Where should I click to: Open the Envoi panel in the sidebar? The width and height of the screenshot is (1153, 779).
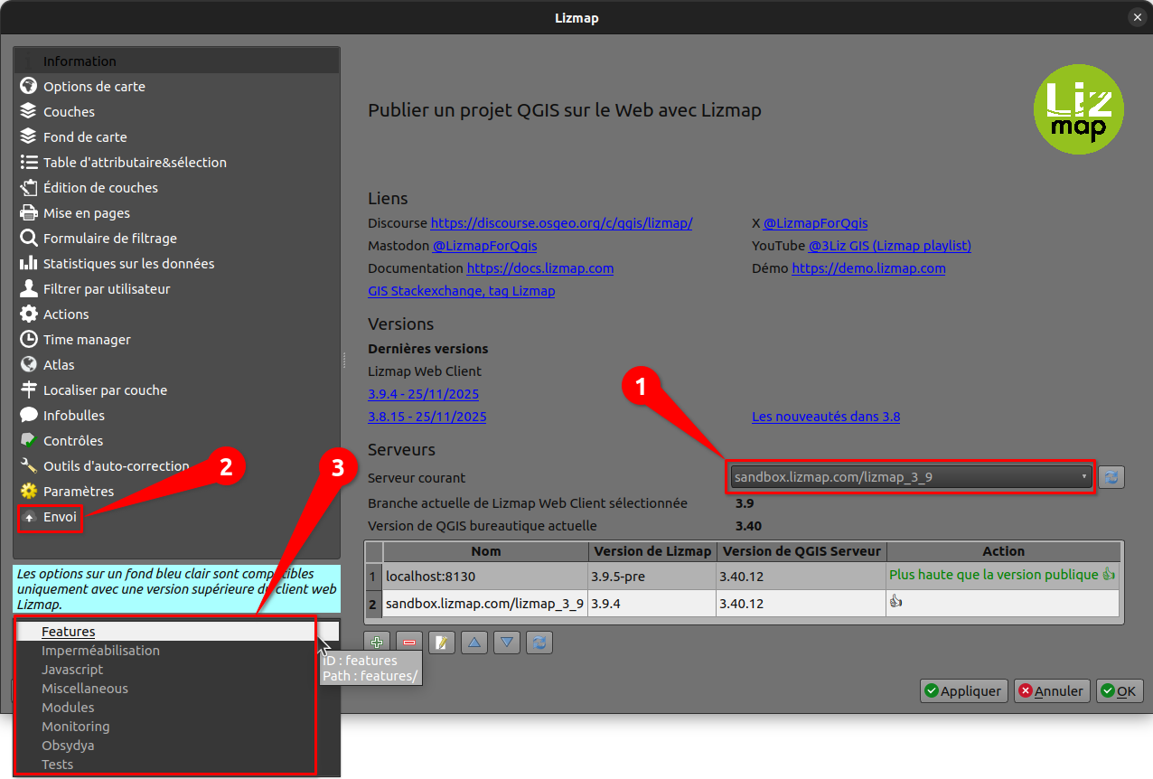[60, 517]
